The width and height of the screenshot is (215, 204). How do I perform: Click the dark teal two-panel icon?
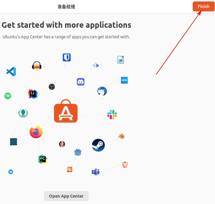tap(13, 142)
